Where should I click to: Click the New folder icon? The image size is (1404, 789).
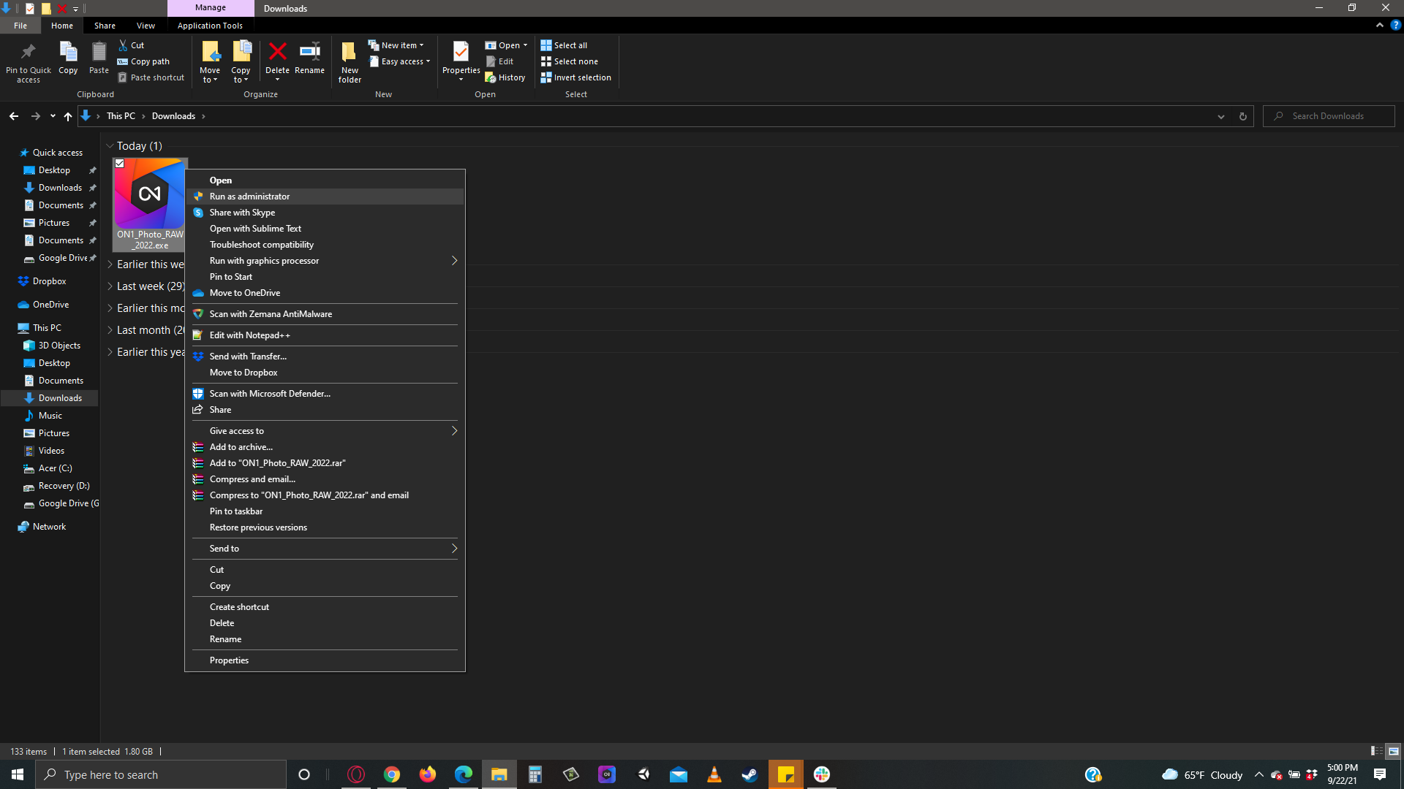click(350, 53)
